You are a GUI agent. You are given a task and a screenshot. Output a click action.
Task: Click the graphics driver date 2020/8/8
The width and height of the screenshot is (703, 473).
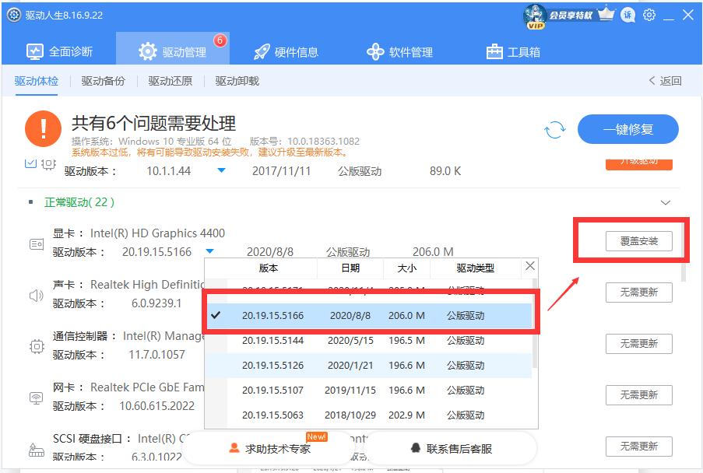click(x=270, y=252)
